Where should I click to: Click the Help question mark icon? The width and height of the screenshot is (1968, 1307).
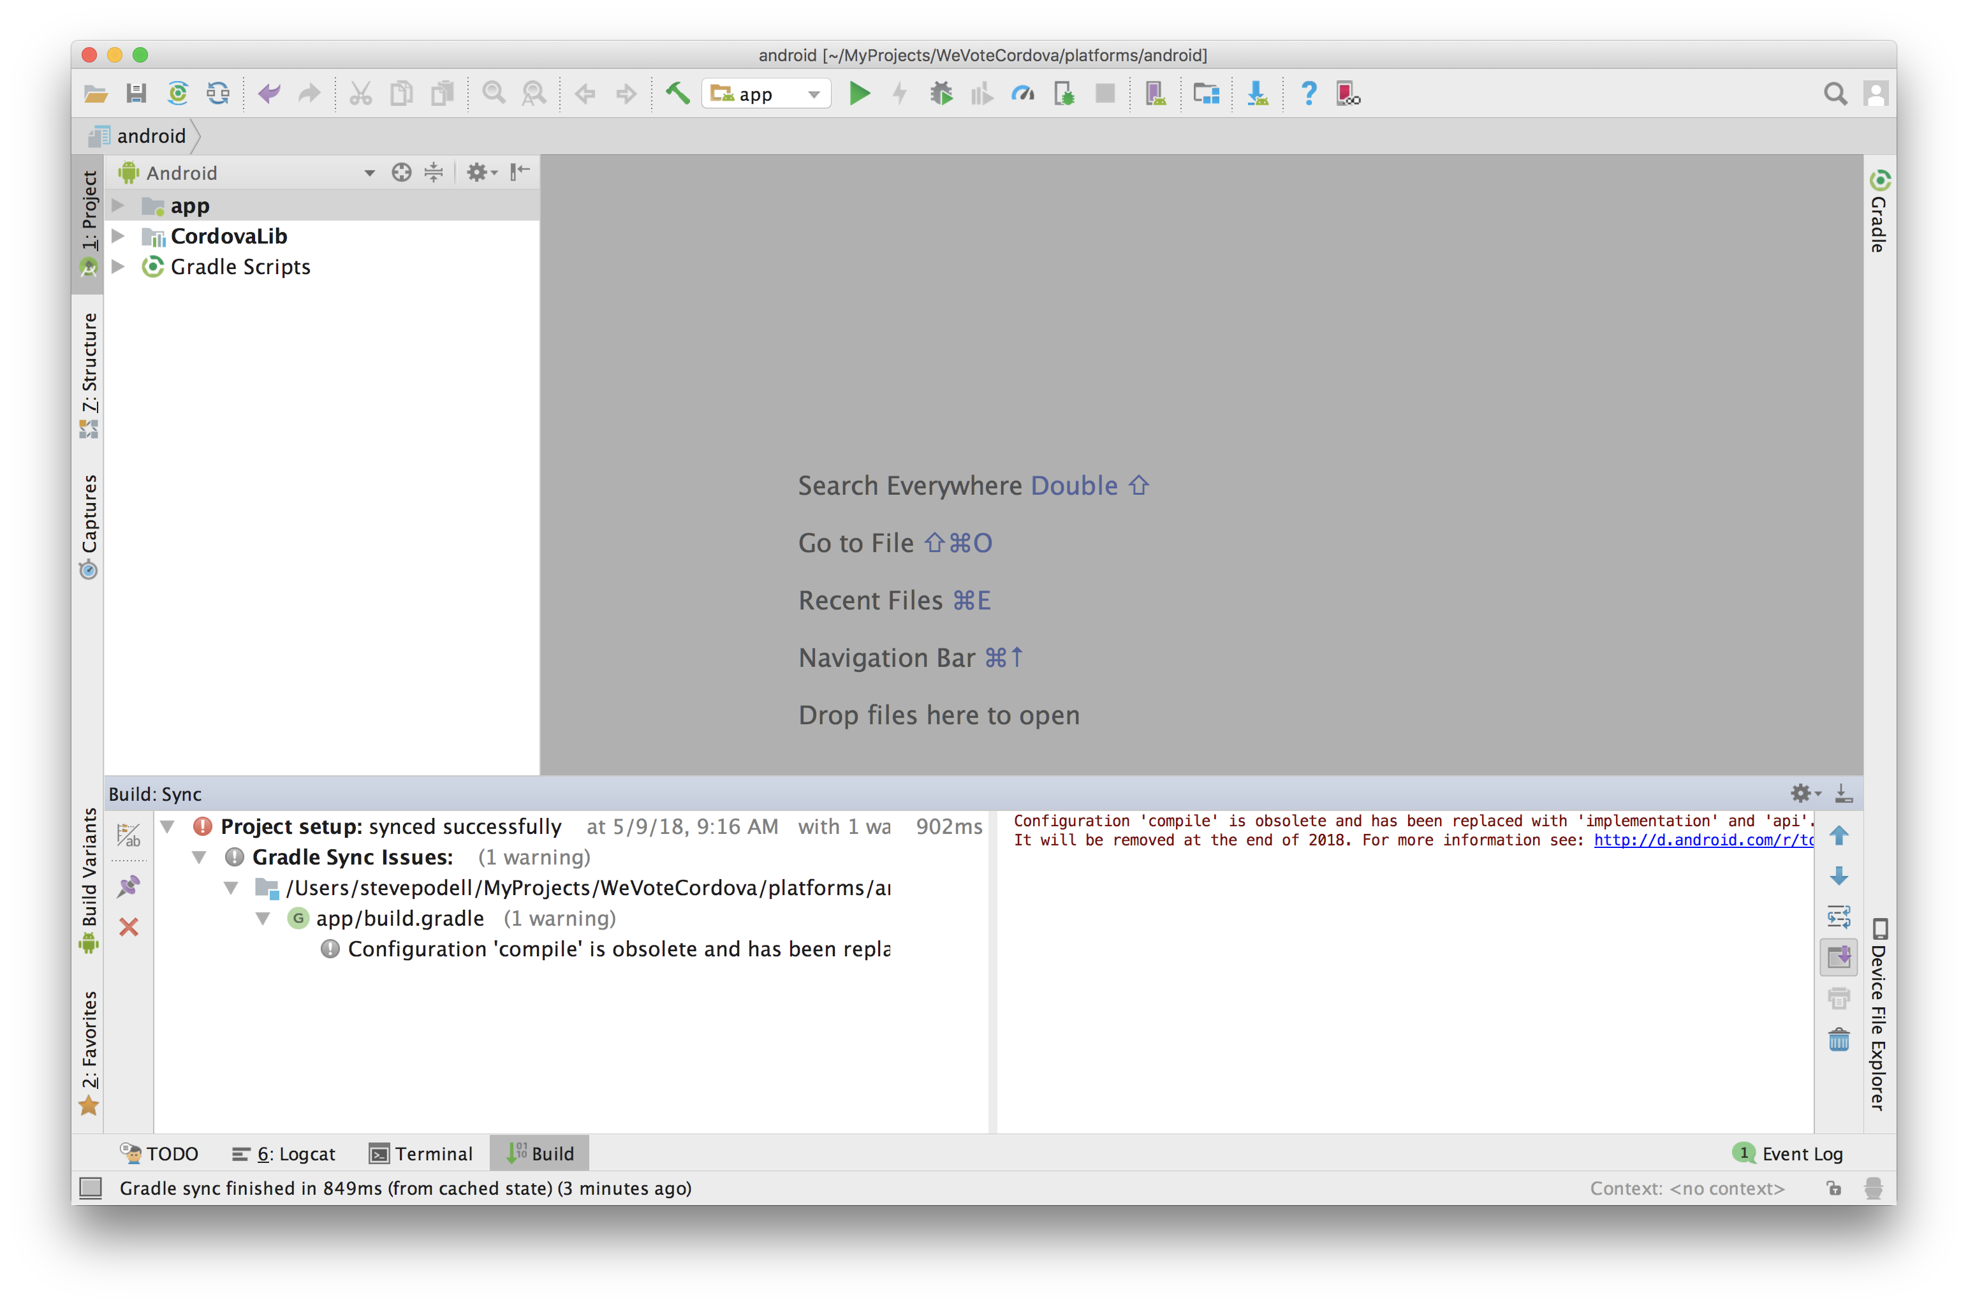point(1309,93)
